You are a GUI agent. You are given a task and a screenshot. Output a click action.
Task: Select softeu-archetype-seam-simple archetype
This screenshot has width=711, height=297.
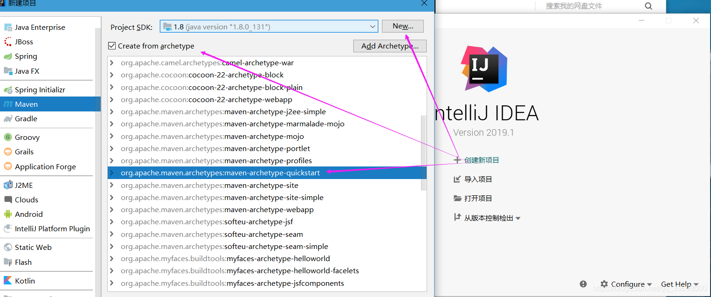tap(264, 246)
